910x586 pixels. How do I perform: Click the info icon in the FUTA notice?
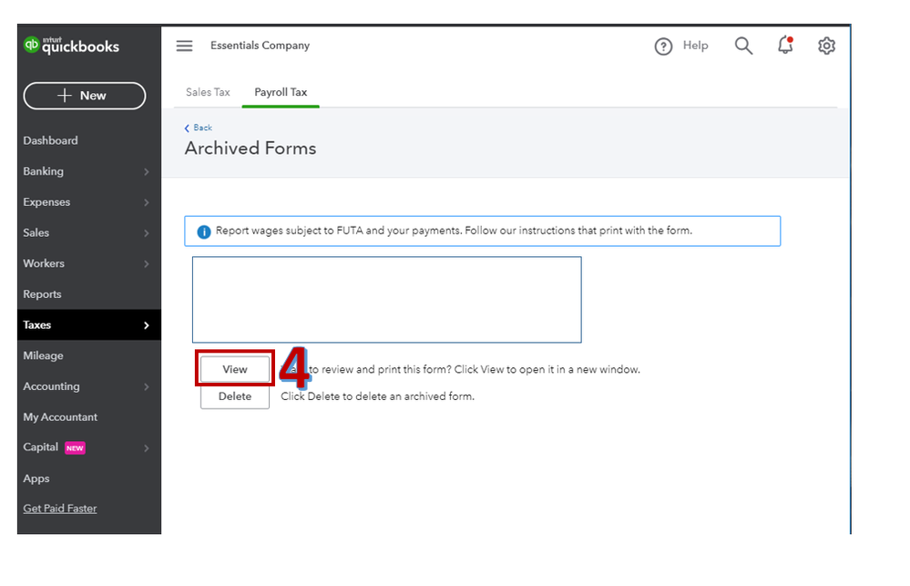pos(204,231)
